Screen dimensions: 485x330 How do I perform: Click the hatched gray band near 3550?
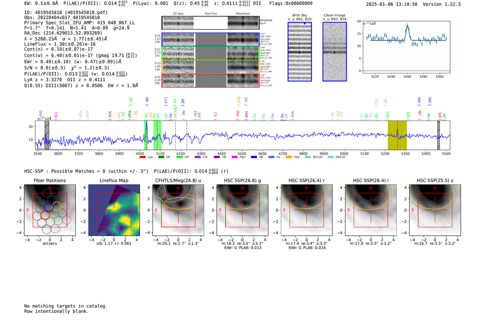(x=47, y=135)
